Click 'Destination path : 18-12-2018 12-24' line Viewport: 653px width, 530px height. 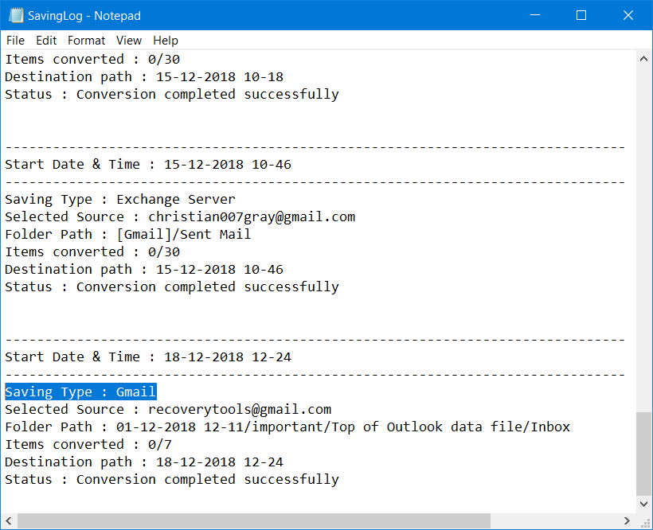click(144, 462)
